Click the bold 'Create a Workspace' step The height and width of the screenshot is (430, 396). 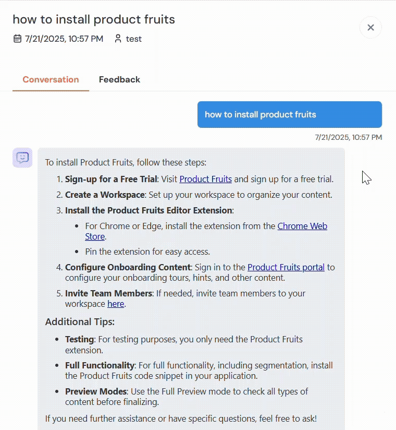coord(105,195)
